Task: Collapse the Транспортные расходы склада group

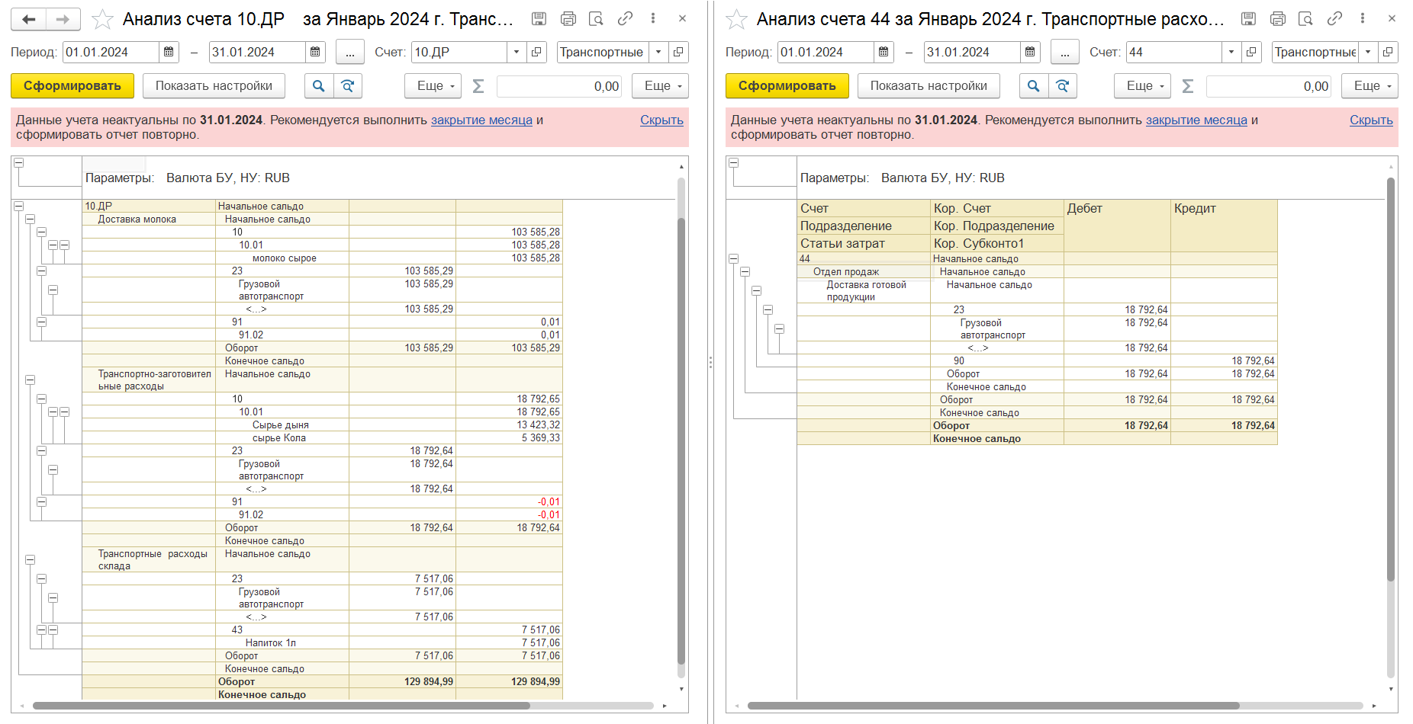Action: [31, 559]
